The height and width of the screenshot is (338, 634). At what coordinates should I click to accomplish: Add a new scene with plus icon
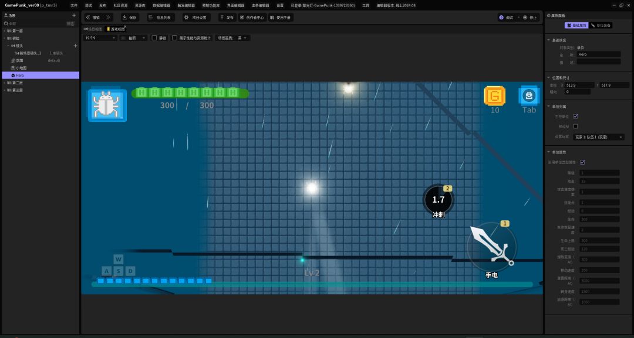(x=74, y=15)
